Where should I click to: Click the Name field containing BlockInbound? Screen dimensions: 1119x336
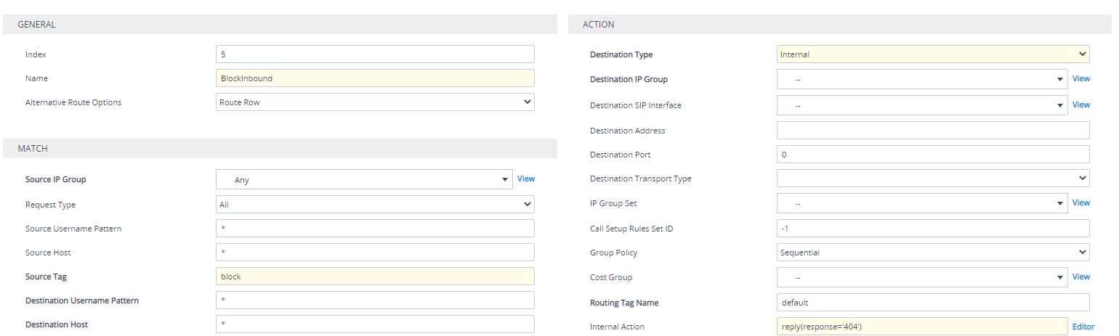coord(375,78)
